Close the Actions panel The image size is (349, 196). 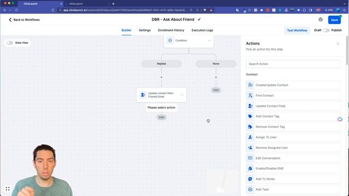click(x=338, y=44)
